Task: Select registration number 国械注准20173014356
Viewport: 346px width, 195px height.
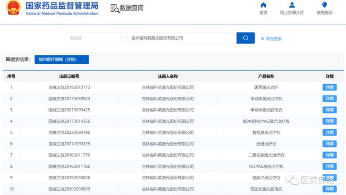Action: click(x=69, y=121)
